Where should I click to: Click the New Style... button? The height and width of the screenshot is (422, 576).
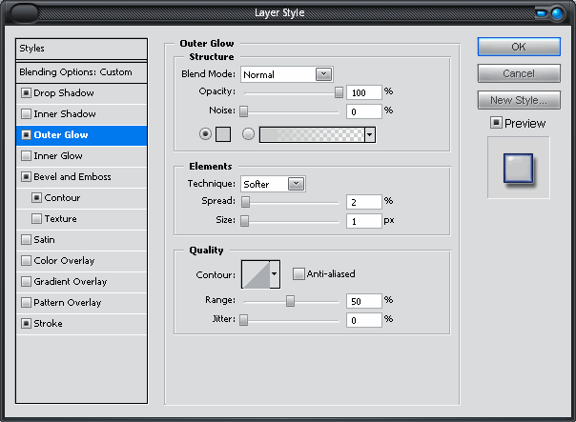pos(518,100)
